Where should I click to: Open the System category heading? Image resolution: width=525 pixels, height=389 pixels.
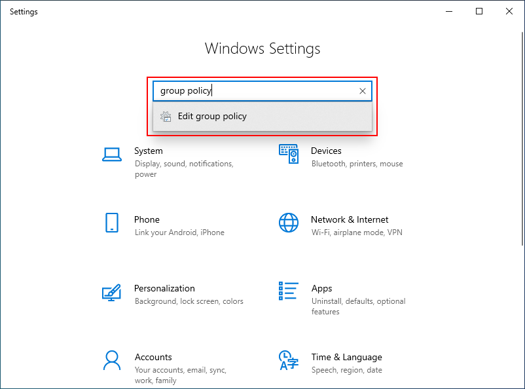pyautogui.click(x=149, y=151)
